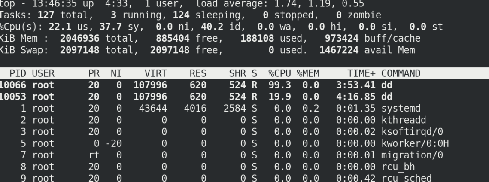This screenshot has width=489, height=182.
Task: Click the 3:53.41 time value
Action: click(x=356, y=85)
